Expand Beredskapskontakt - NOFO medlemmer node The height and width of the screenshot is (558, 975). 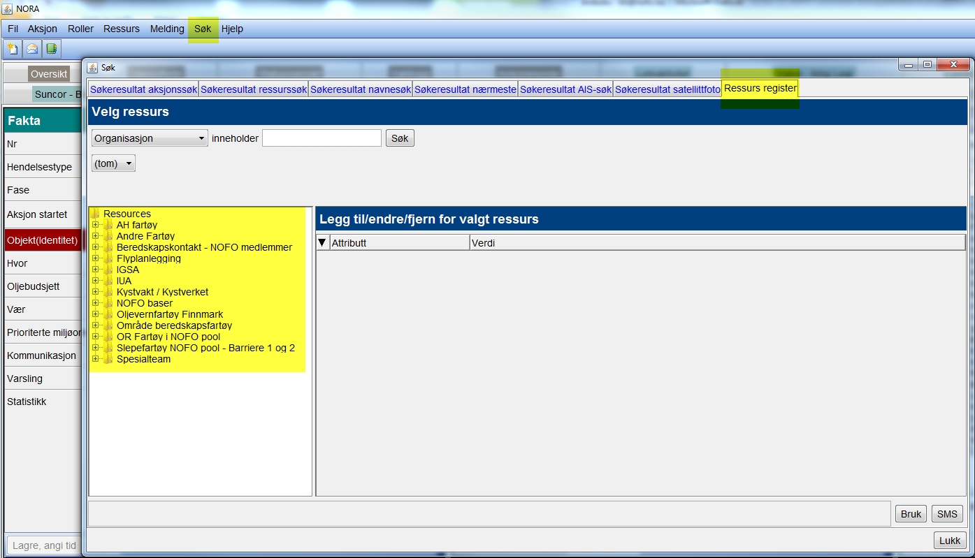pyautogui.click(x=95, y=247)
